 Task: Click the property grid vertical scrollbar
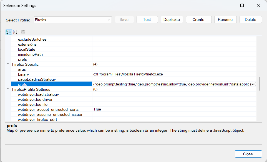click(259, 84)
